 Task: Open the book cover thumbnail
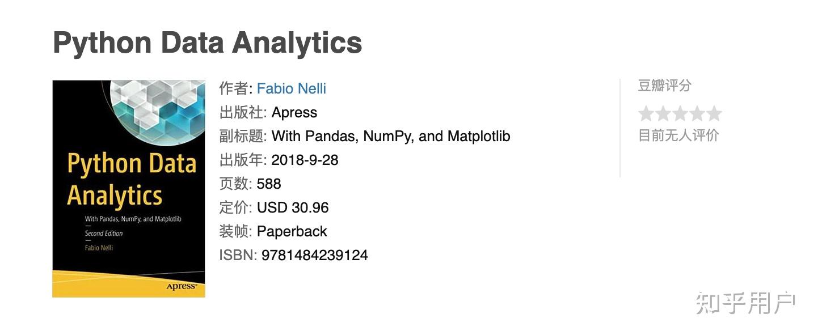(128, 188)
